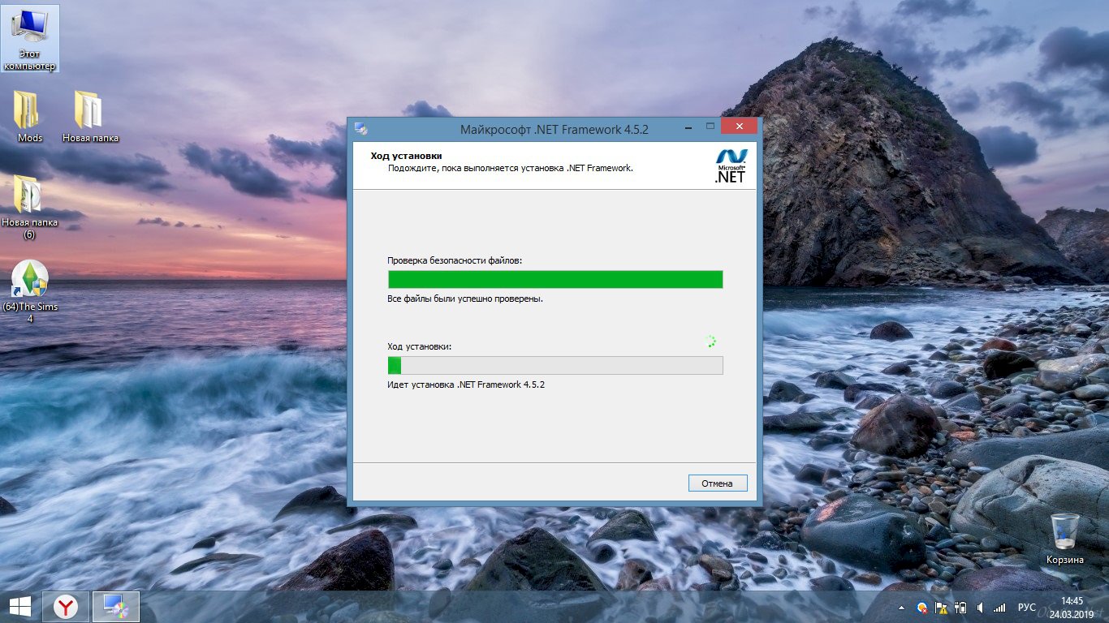1109x623 pixels.
Task: Click the Microsoft .NET logo
Action: pyautogui.click(x=730, y=166)
